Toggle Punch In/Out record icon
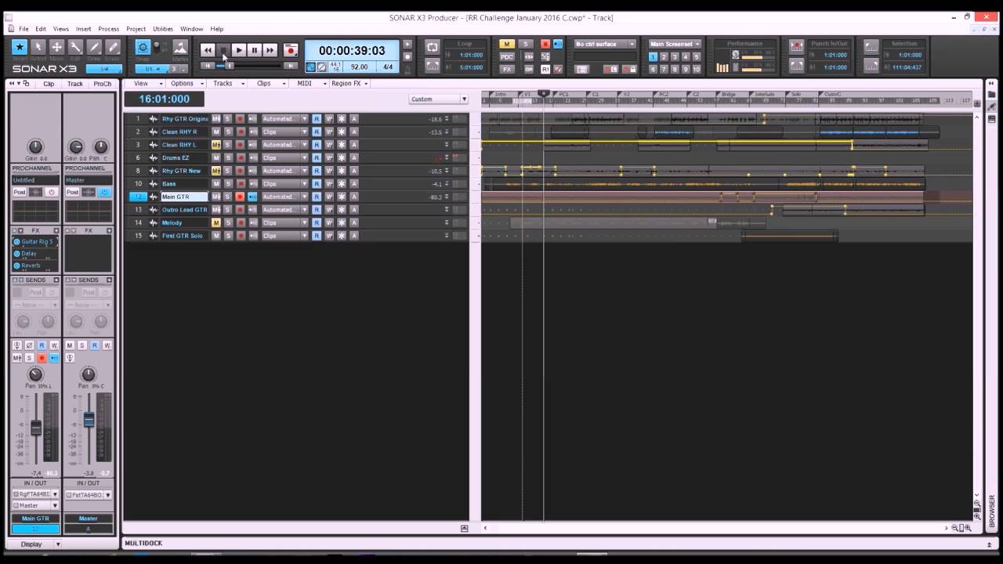The image size is (1003, 564). 796,46
